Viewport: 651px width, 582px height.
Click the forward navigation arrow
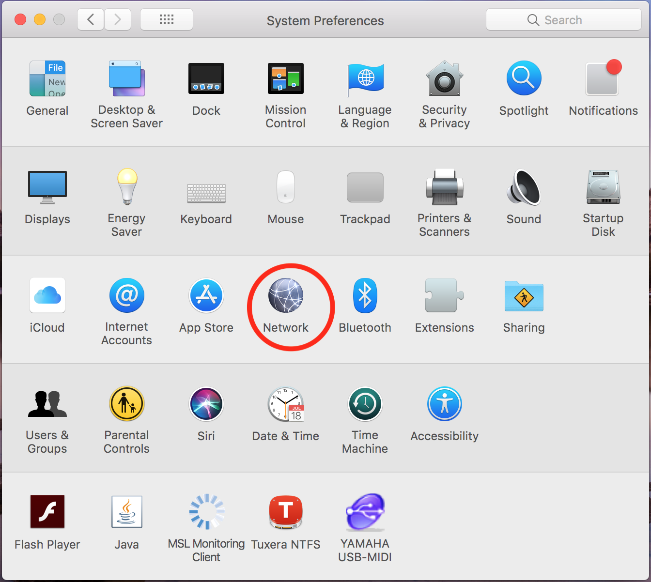pyautogui.click(x=117, y=20)
